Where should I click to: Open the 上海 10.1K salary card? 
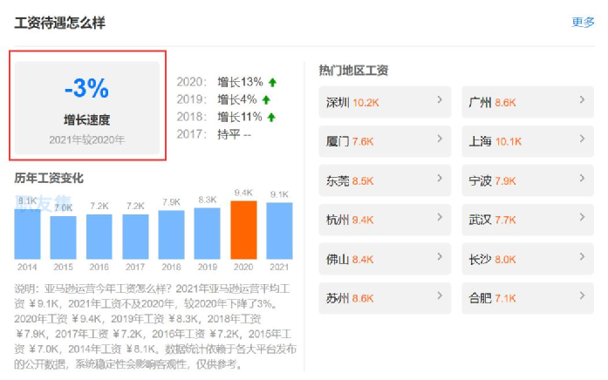pos(528,141)
